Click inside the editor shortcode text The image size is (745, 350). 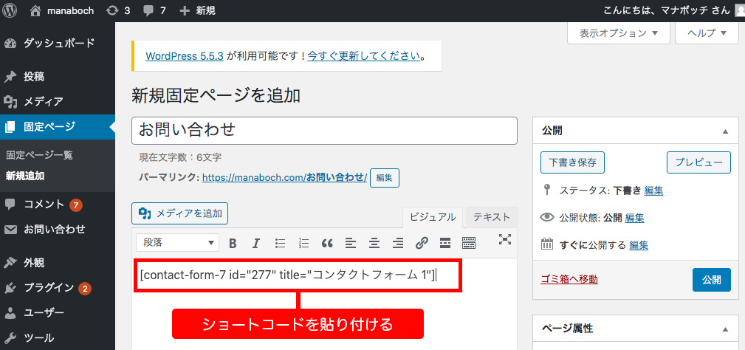(288, 275)
